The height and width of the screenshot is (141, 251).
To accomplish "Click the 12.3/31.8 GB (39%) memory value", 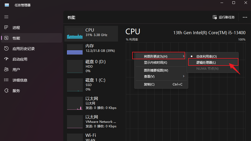I will [x=100, y=51].
